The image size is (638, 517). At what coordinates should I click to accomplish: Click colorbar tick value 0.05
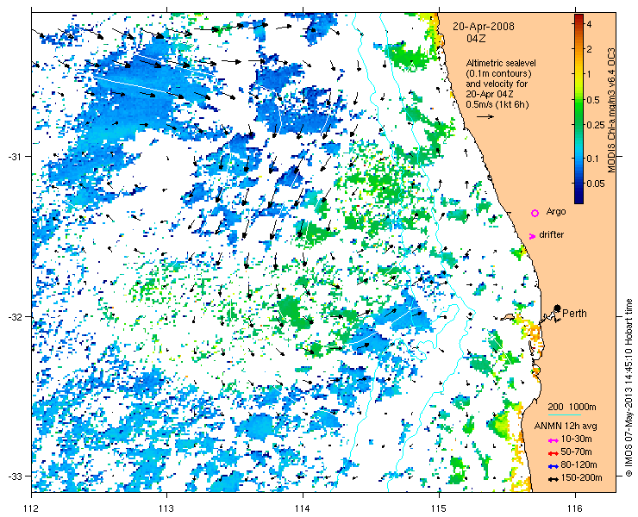(595, 184)
